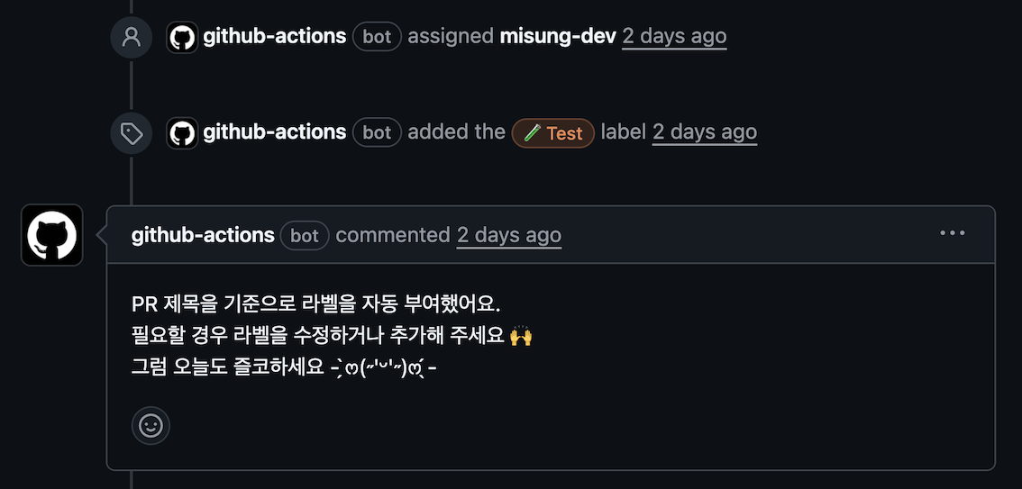Image resolution: width=1022 pixels, height=489 pixels.
Task: Click the raised hands emoji in the comment
Action: (x=521, y=337)
